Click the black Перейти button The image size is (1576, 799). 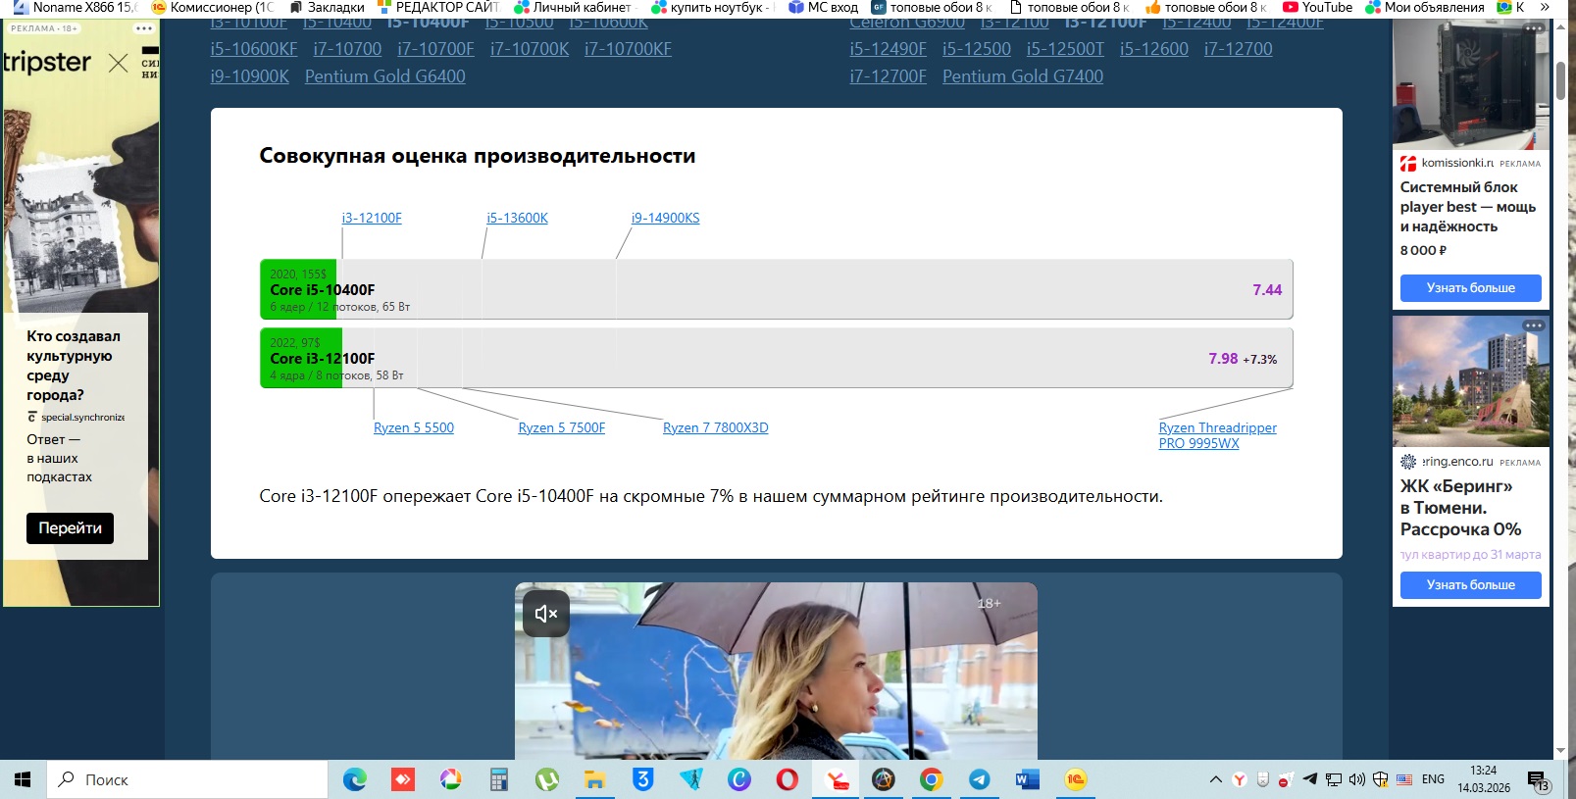click(x=70, y=527)
